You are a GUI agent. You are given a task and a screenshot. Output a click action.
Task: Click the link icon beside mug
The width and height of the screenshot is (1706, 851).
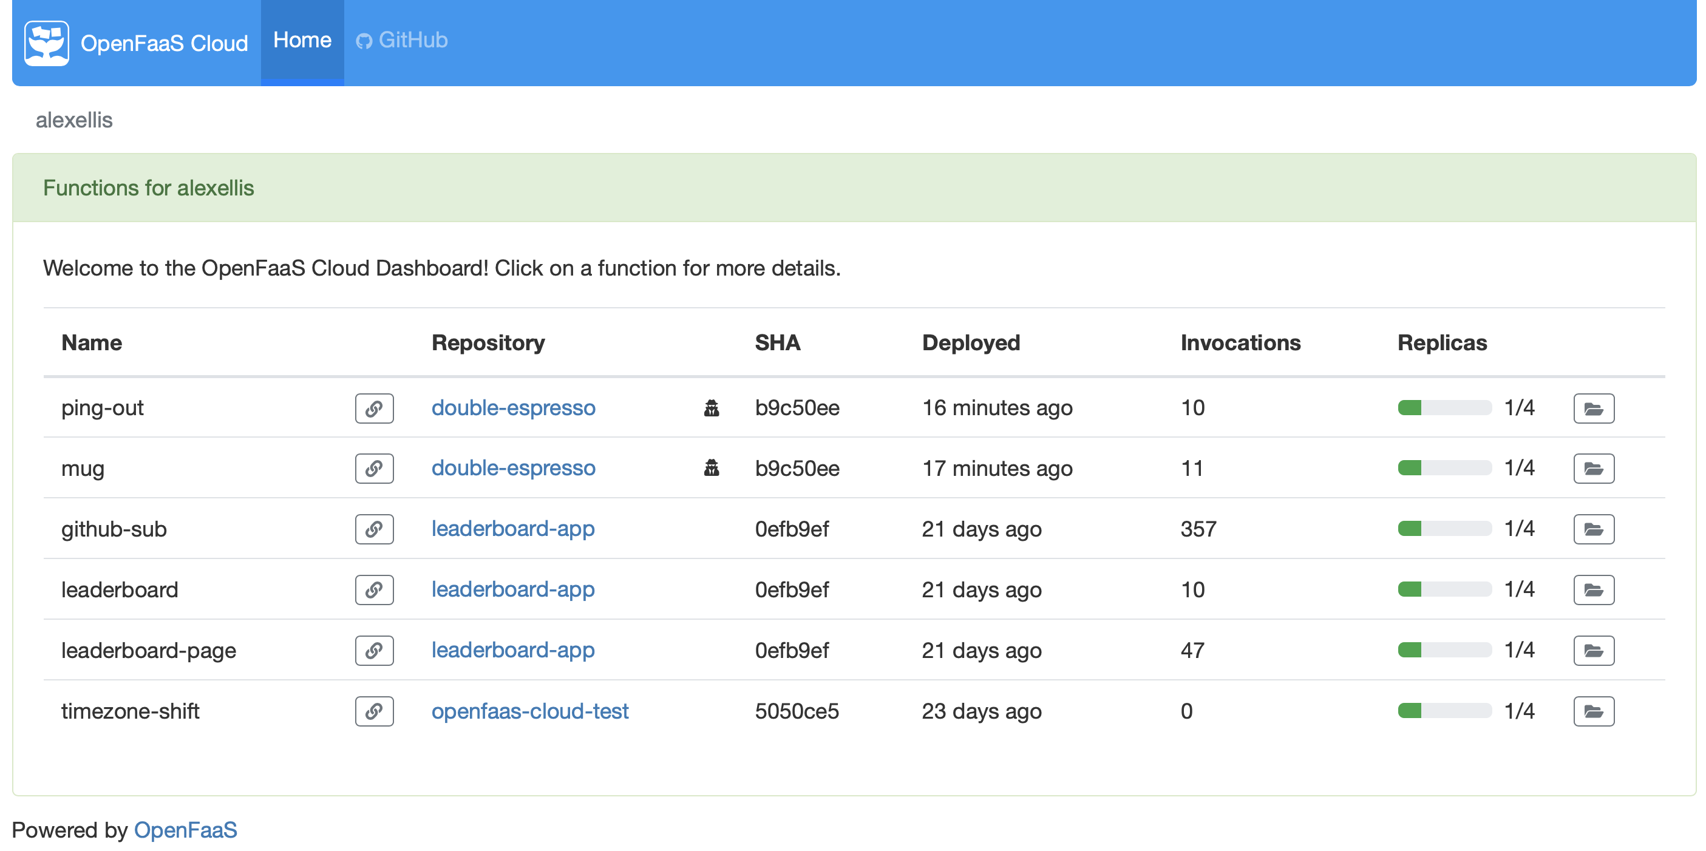click(x=374, y=468)
